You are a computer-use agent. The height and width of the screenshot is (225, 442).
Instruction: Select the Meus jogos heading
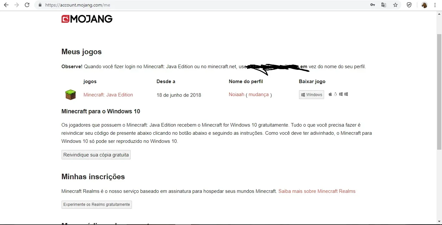tap(81, 52)
